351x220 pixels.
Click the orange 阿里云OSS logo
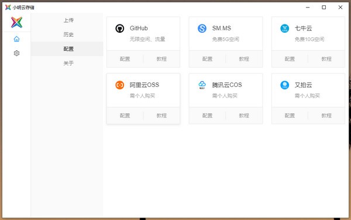(x=120, y=85)
